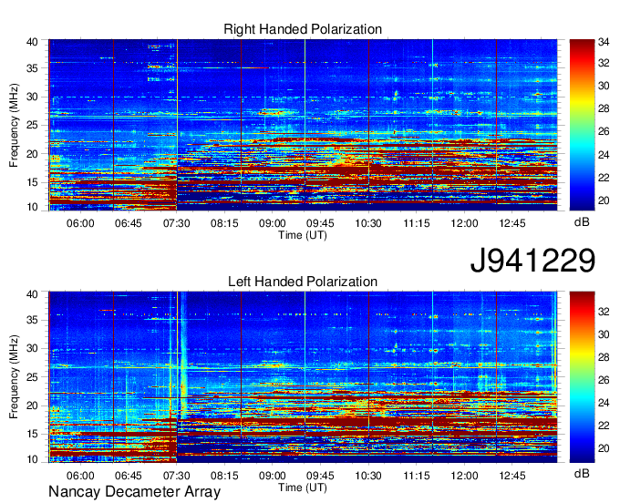Click the left-handed polarization spectrogram plot

pos(303,377)
